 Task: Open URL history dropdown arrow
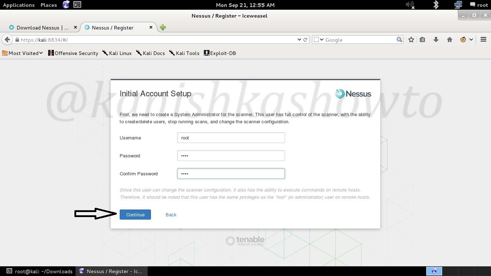pyautogui.click(x=299, y=40)
